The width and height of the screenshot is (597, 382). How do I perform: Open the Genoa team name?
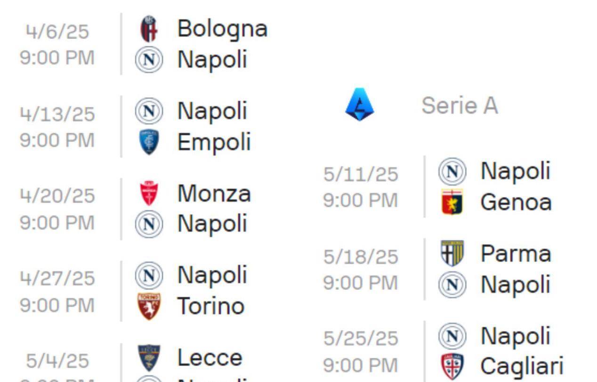516,202
